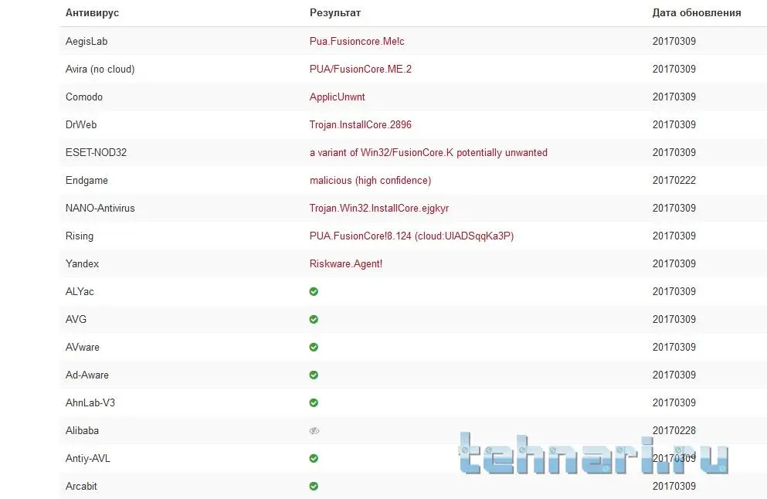This screenshot has width=767, height=499.
Task: Click the green checkmark icon for Ad-Aware
Action: pyautogui.click(x=314, y=375)
